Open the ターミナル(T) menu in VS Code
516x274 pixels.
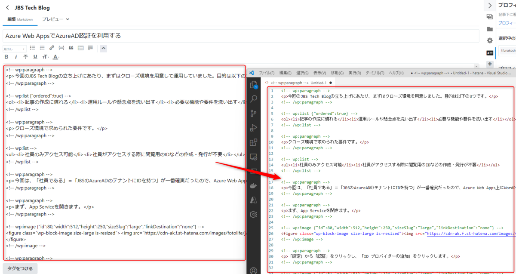coord(375,73)
